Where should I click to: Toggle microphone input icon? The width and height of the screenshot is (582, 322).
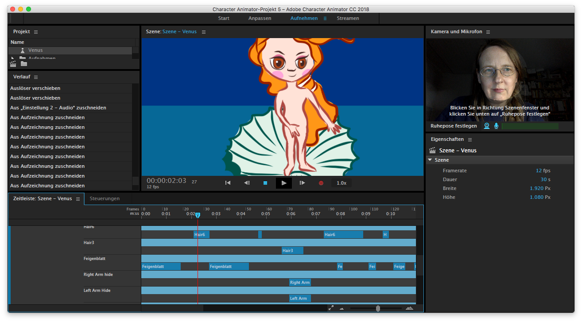point(496,126)
